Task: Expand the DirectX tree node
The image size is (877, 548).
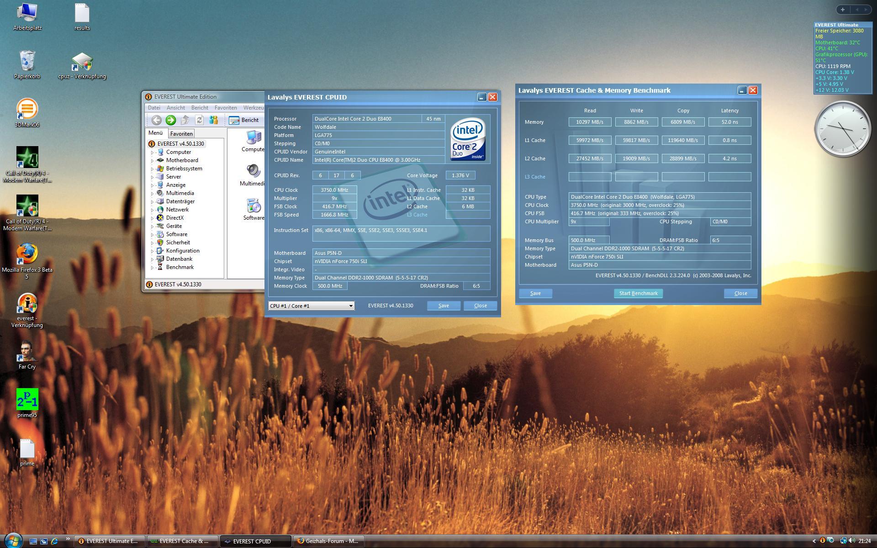Action: coord(153,218)
